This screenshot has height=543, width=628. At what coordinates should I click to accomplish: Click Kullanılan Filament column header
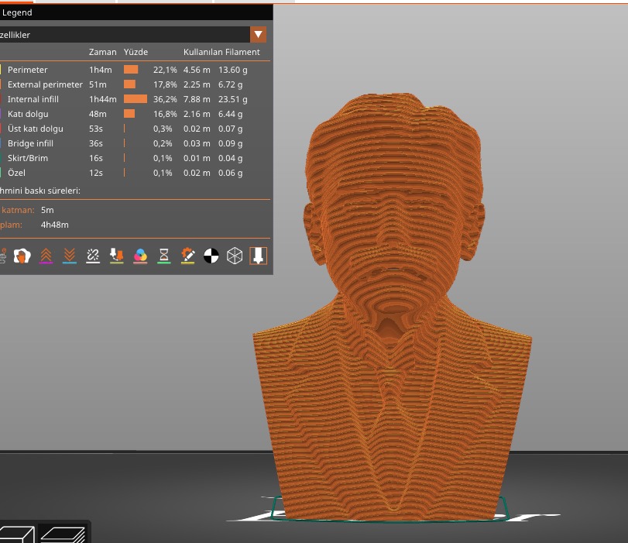tap(221, 52)
